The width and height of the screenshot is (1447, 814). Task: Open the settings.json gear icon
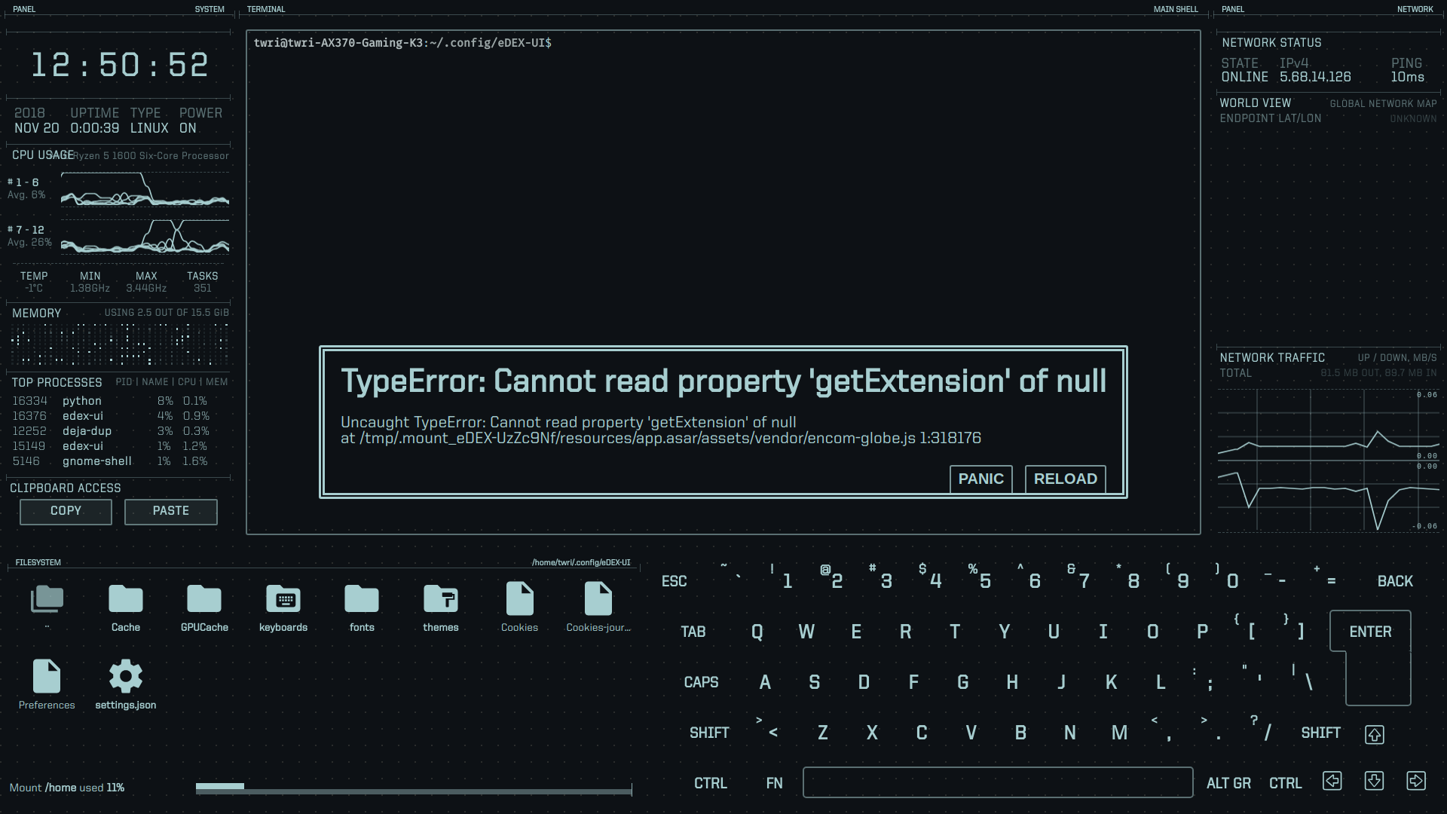point(126,677)
